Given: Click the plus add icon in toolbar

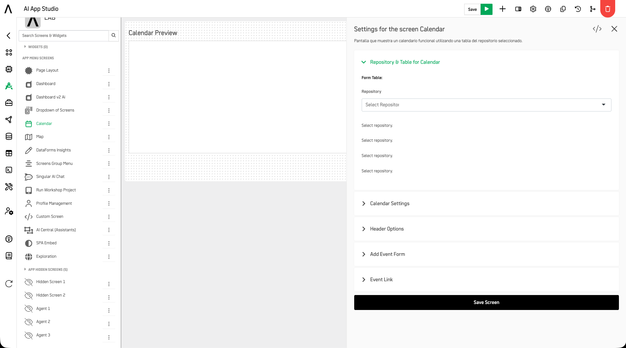Looking at the screenshot, I should pos(503,9).
